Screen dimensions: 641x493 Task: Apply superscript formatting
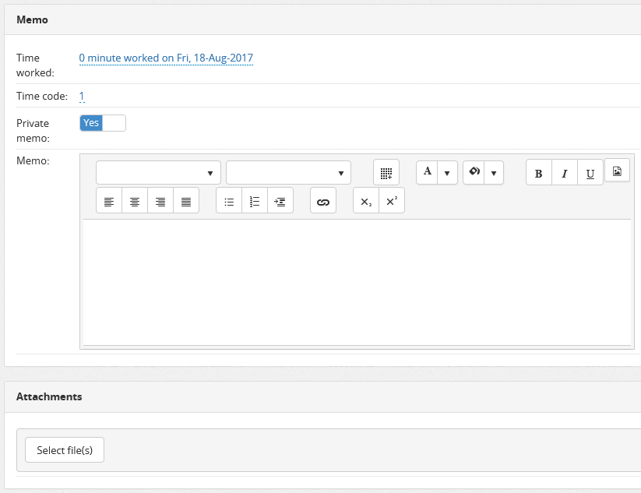point(392,201)
